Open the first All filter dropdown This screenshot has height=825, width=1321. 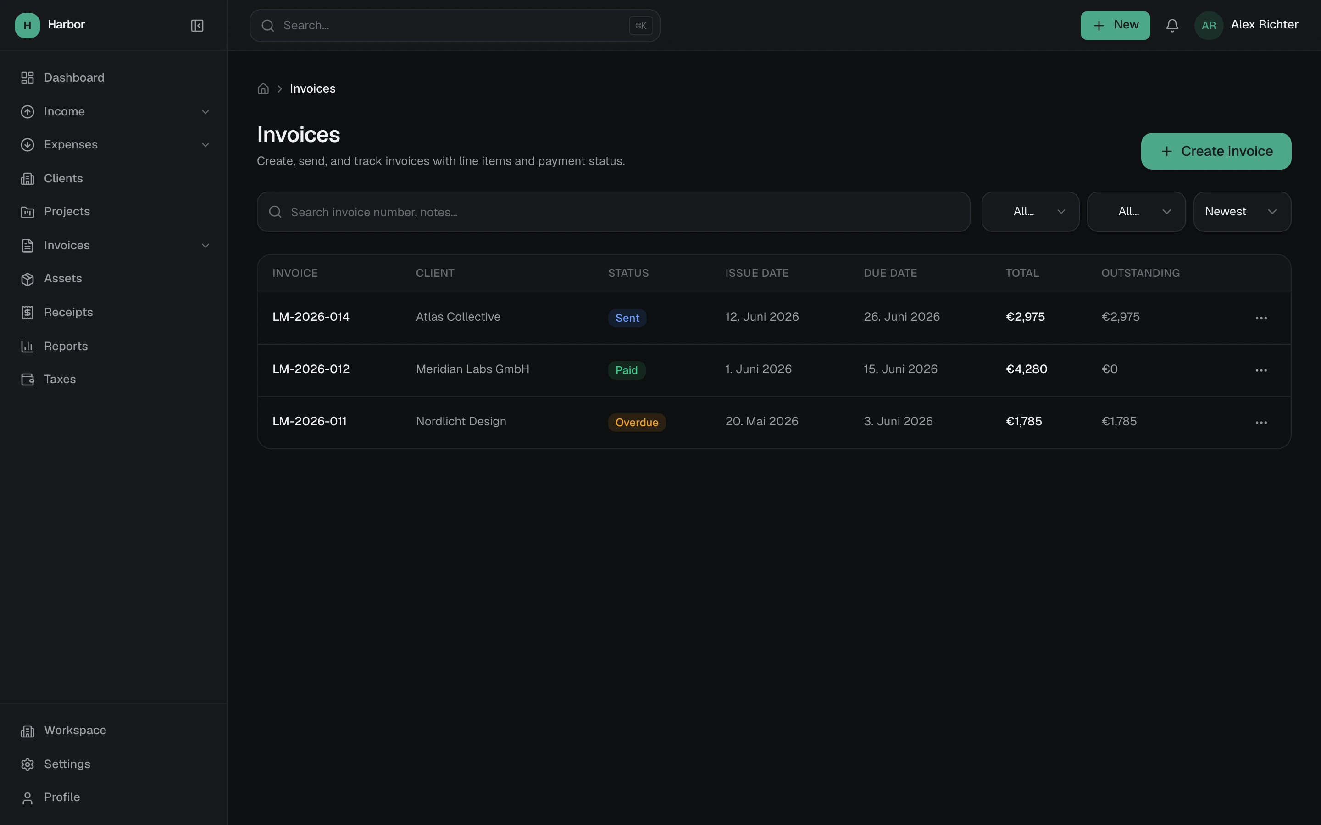pyautogui.click(x=1030, y=212)
